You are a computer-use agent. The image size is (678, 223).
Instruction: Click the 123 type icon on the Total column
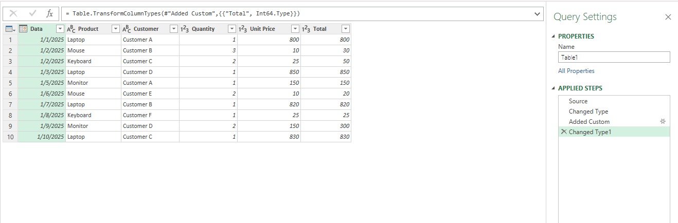pos(306,29)
